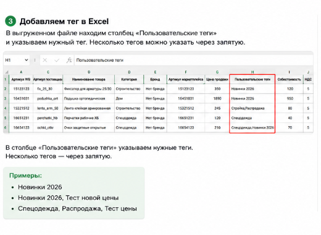Image resolution: width=321 pixels, height=235 pixels.
Task: Click tag cell 'Новинки 2026' in row 3
Action: point(252,98)
